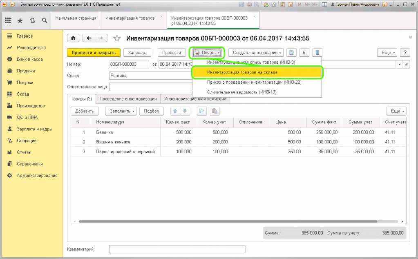Open the Главное section in the sidebar
Viewport: 418px width, 259px height.
pyautogui.click(x=25, y=36)
